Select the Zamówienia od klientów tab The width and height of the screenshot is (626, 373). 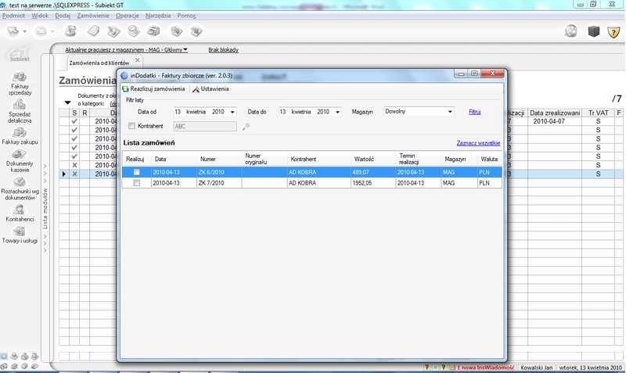tap(99, 63)
